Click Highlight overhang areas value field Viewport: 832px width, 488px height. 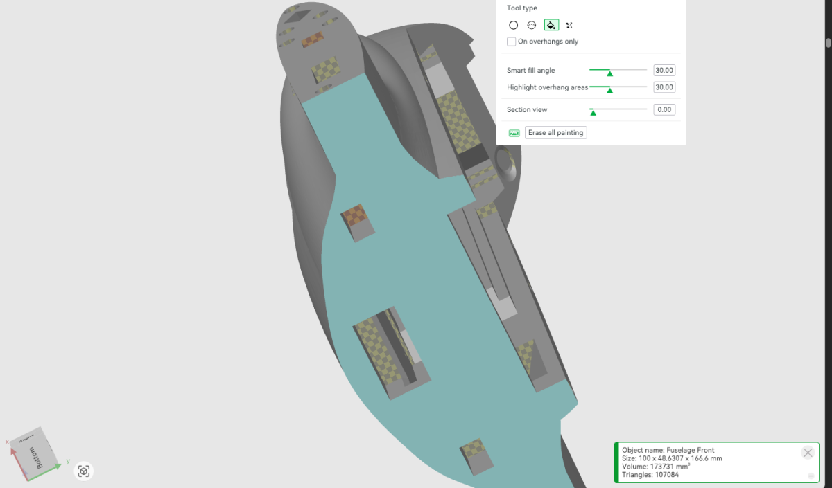tap(664, 87)
